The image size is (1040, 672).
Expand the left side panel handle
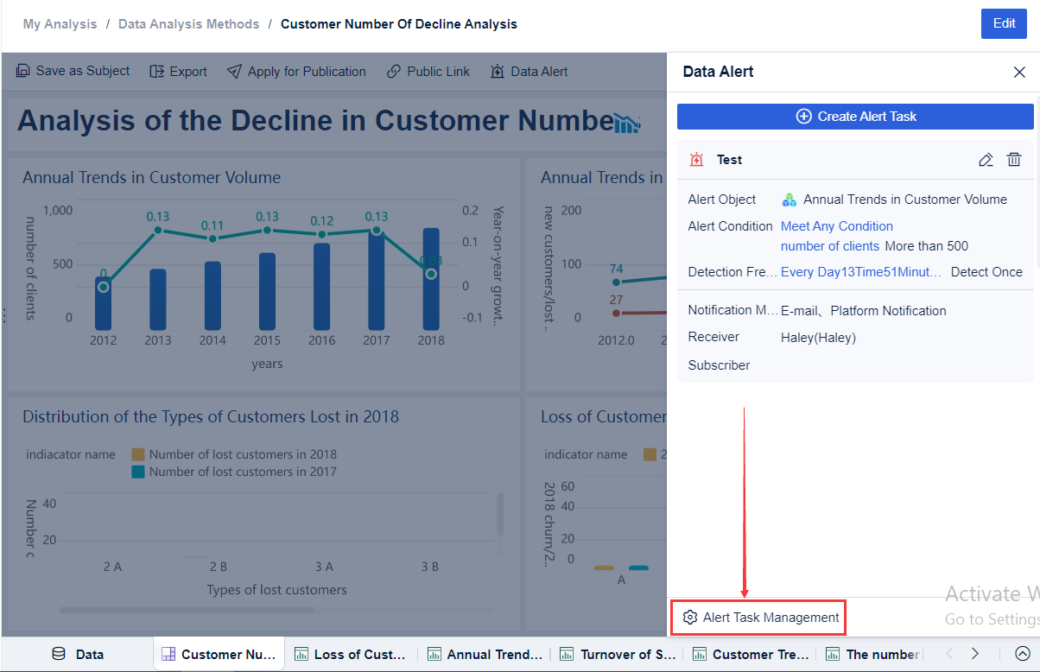[4, 317]
